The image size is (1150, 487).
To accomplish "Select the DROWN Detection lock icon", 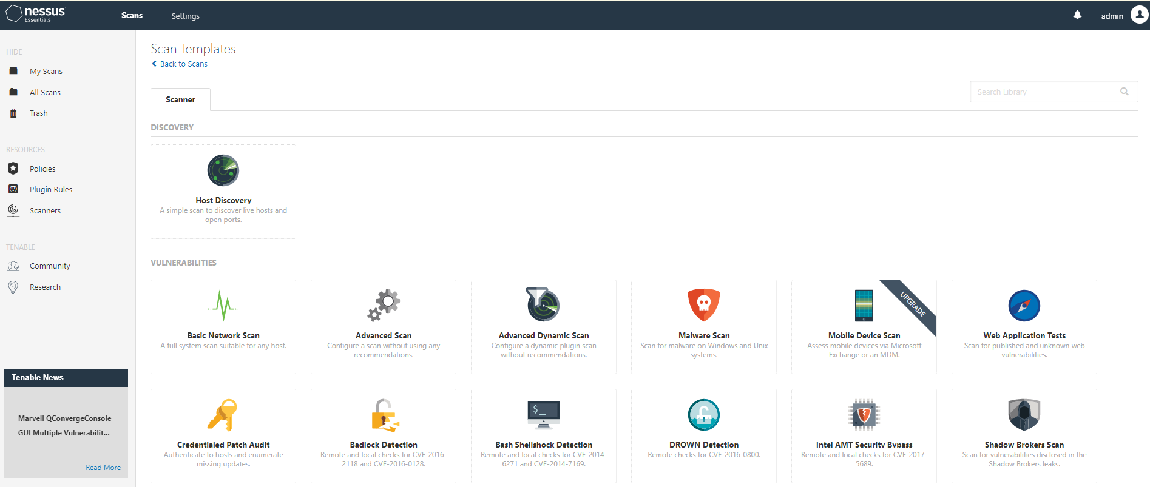I will point(704,415).
